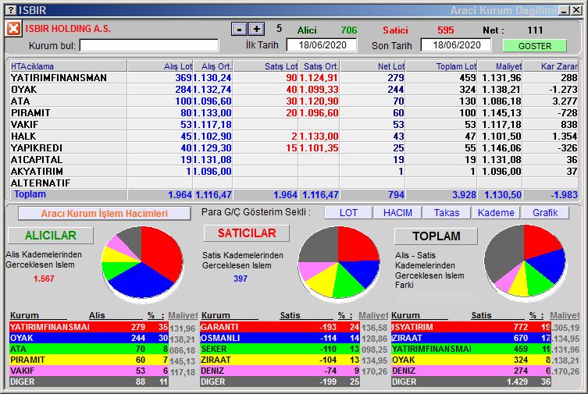
Task: Click pink DENIZ row with -74
Action: point(280,371)
